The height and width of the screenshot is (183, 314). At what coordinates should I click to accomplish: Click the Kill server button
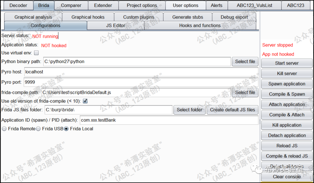[287, 73]
